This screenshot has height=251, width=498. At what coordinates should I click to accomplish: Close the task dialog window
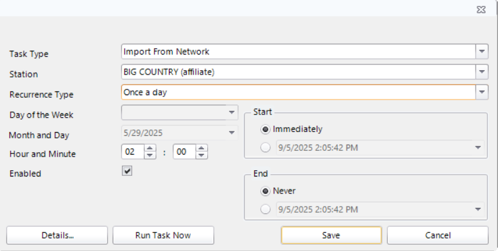480,9
